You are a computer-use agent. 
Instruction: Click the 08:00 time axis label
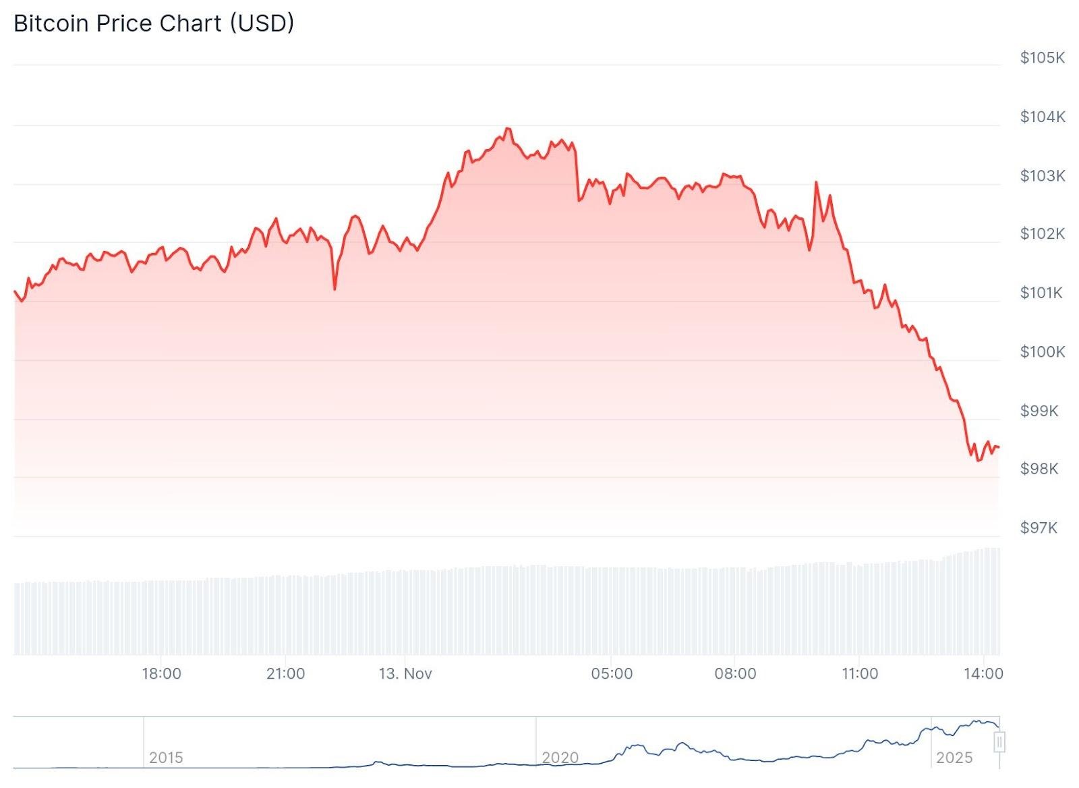click(x=735, y=673)
